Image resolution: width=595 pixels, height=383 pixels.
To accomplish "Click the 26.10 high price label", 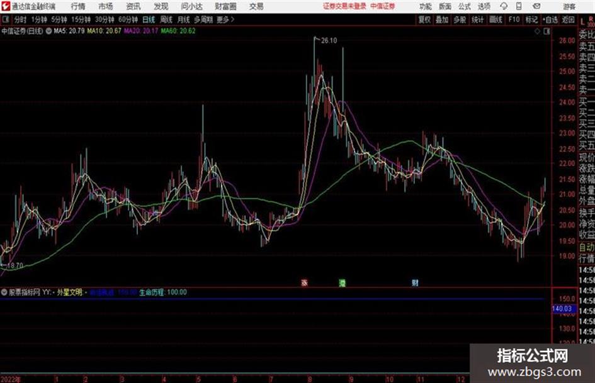I will coord(329,41).
